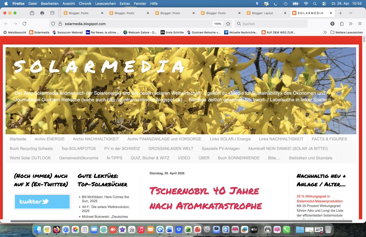The image size is (366, 237).
Task: Launch Safari from the Dock
Action: (x=66, y=229)
